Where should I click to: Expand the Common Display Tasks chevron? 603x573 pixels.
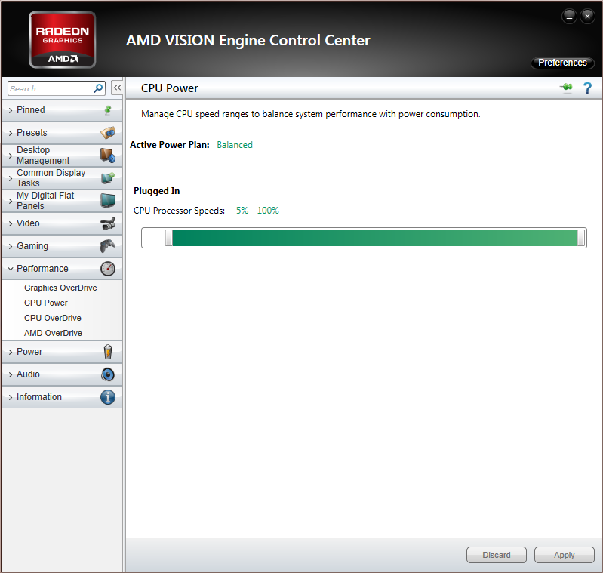pos(11,178)
